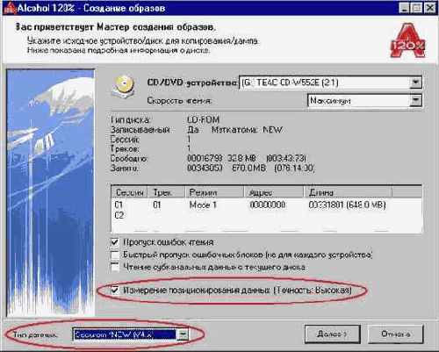
Task: Click the Длина column header
Action: click(x=348, y=192)
